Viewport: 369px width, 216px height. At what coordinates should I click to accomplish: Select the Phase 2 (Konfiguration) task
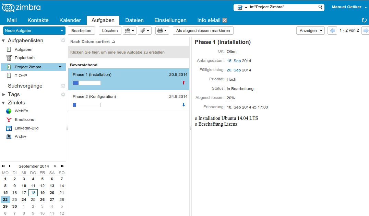[x=129, y=101]
